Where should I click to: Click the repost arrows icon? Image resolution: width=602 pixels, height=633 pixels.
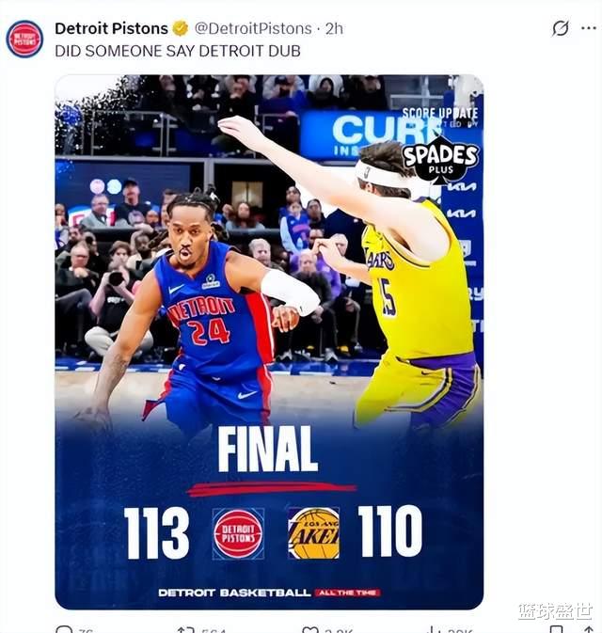pyautogui.click(x=186, y=629)
